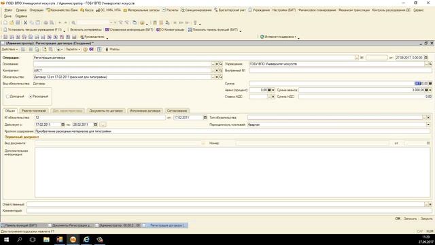Screen dimensions: 435x245
Task: Switch to the Согласование tab
Action: 177,111
